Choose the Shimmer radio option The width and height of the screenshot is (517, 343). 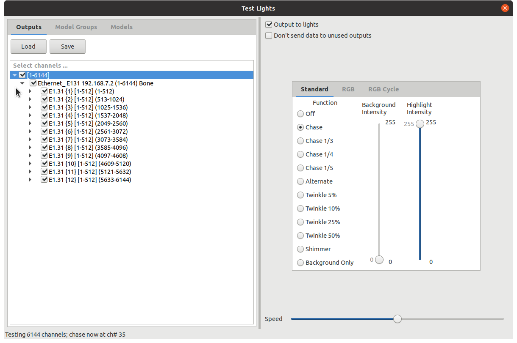click(x=300, y=249)
